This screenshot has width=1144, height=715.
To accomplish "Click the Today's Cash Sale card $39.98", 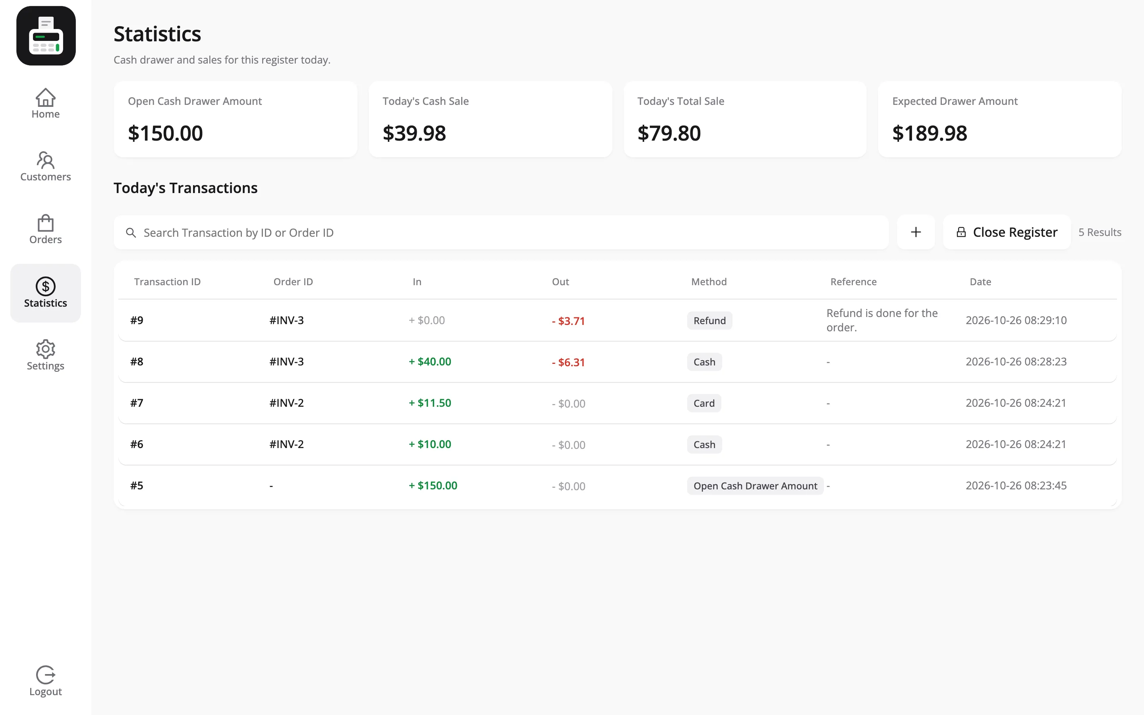I will [490, 119].
